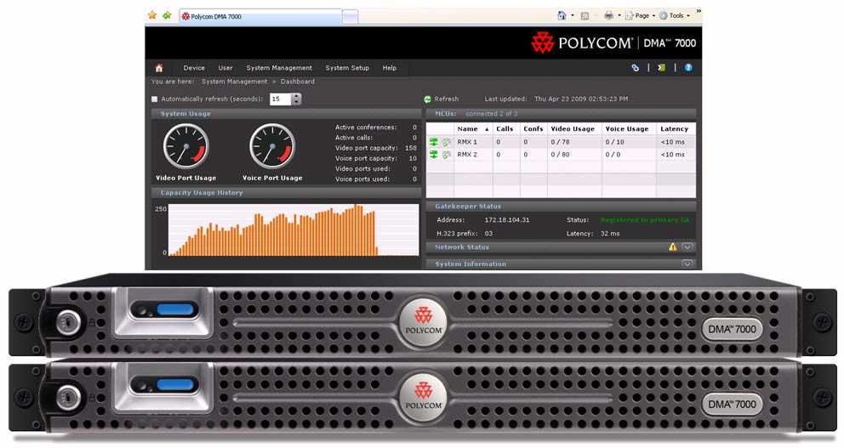Image resolution: width=844 pixels, height=448 pixels.
Task: Click the blue help question-mark icon
Action: [x=688, y=68]
